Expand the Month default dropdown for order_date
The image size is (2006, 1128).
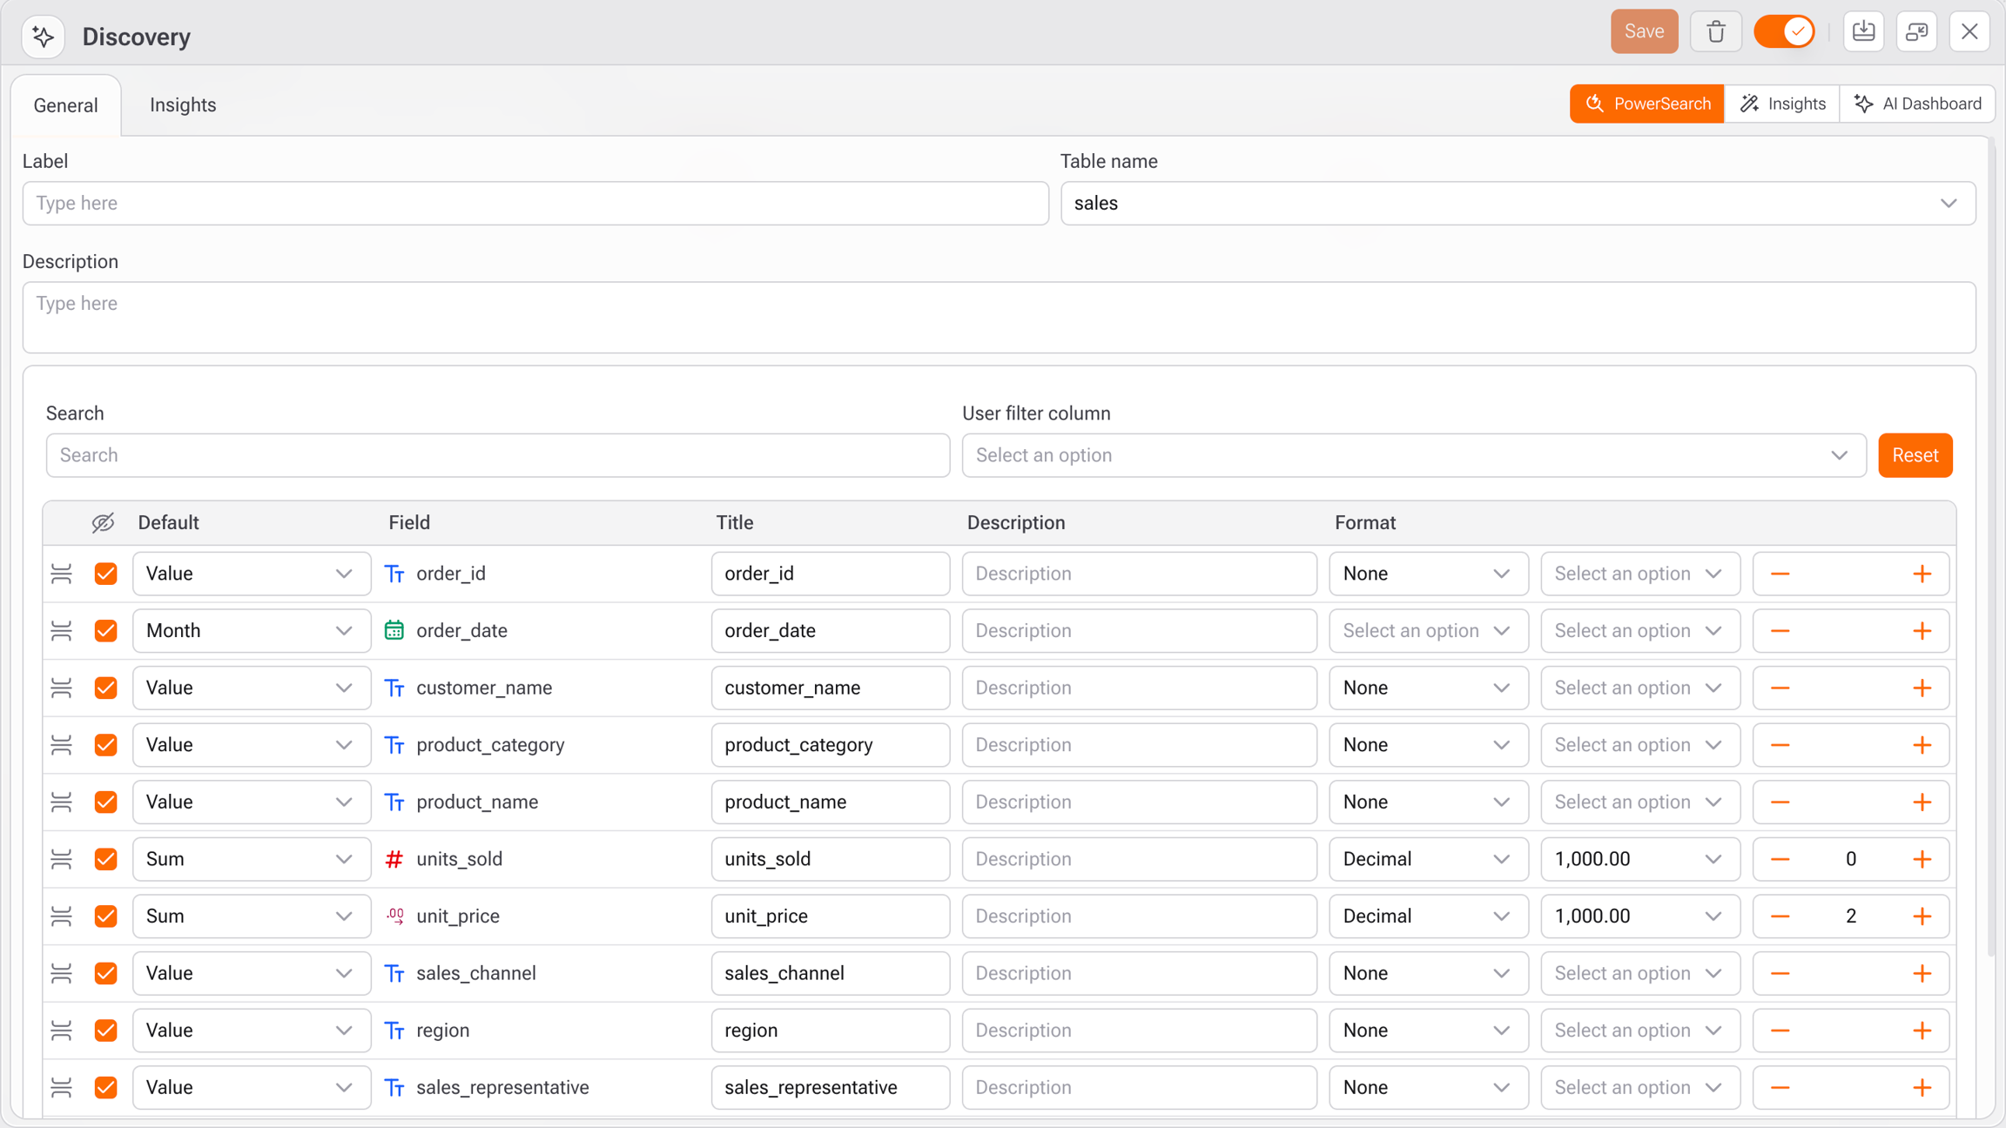[251, 630]
